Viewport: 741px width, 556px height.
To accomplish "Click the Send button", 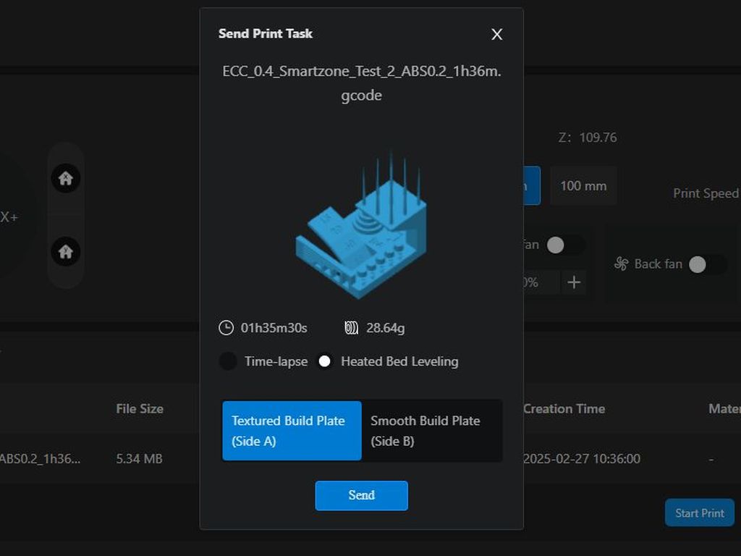I will pos(362,495).
